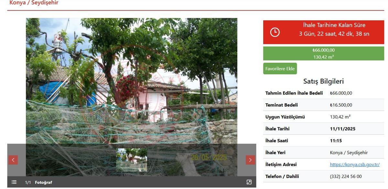
Task: Advance to the next photo with right arrow
Action: click(250, 160)
